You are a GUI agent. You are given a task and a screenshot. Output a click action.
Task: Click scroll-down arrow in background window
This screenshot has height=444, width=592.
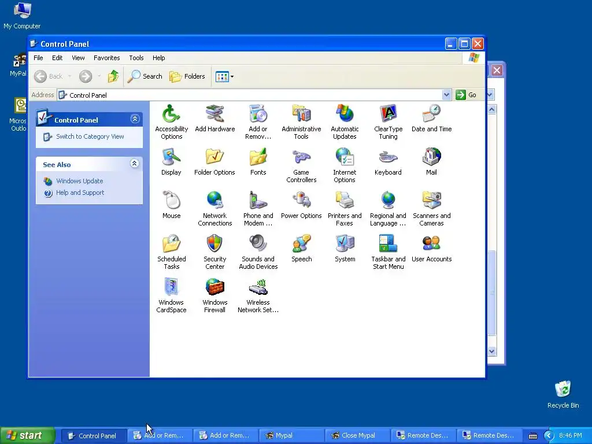pos(491,351)
